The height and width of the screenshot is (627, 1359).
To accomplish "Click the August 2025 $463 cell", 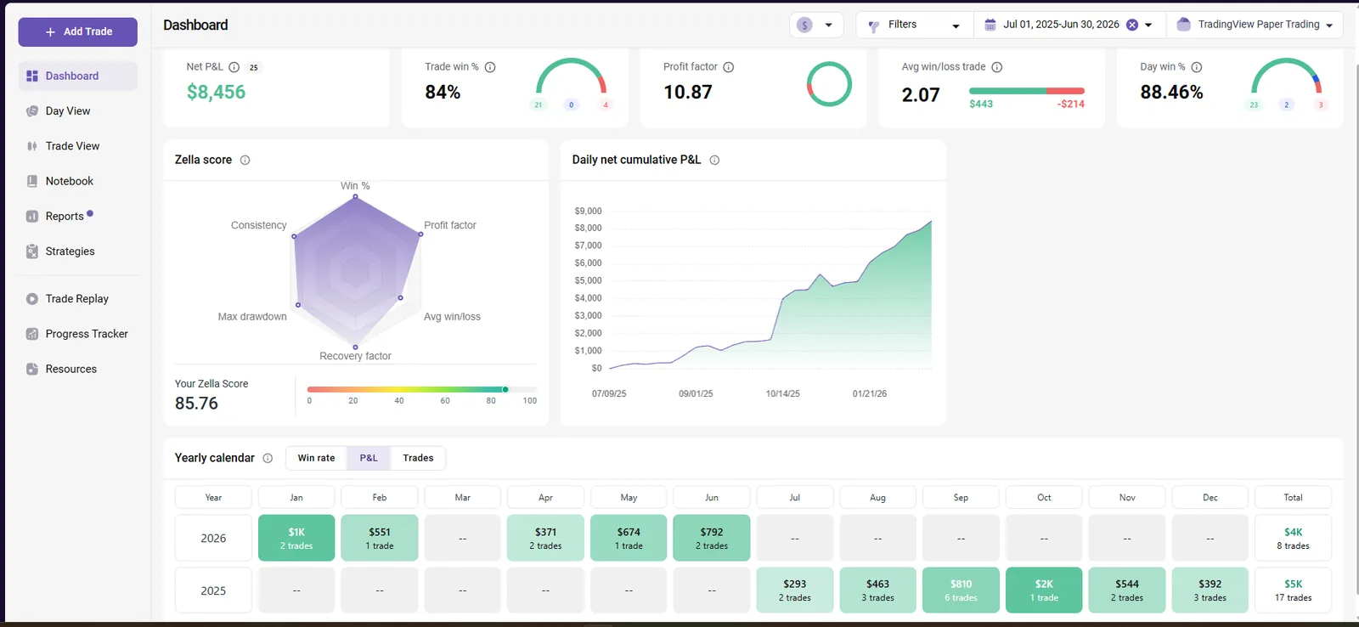I will [x=877, y=590].
